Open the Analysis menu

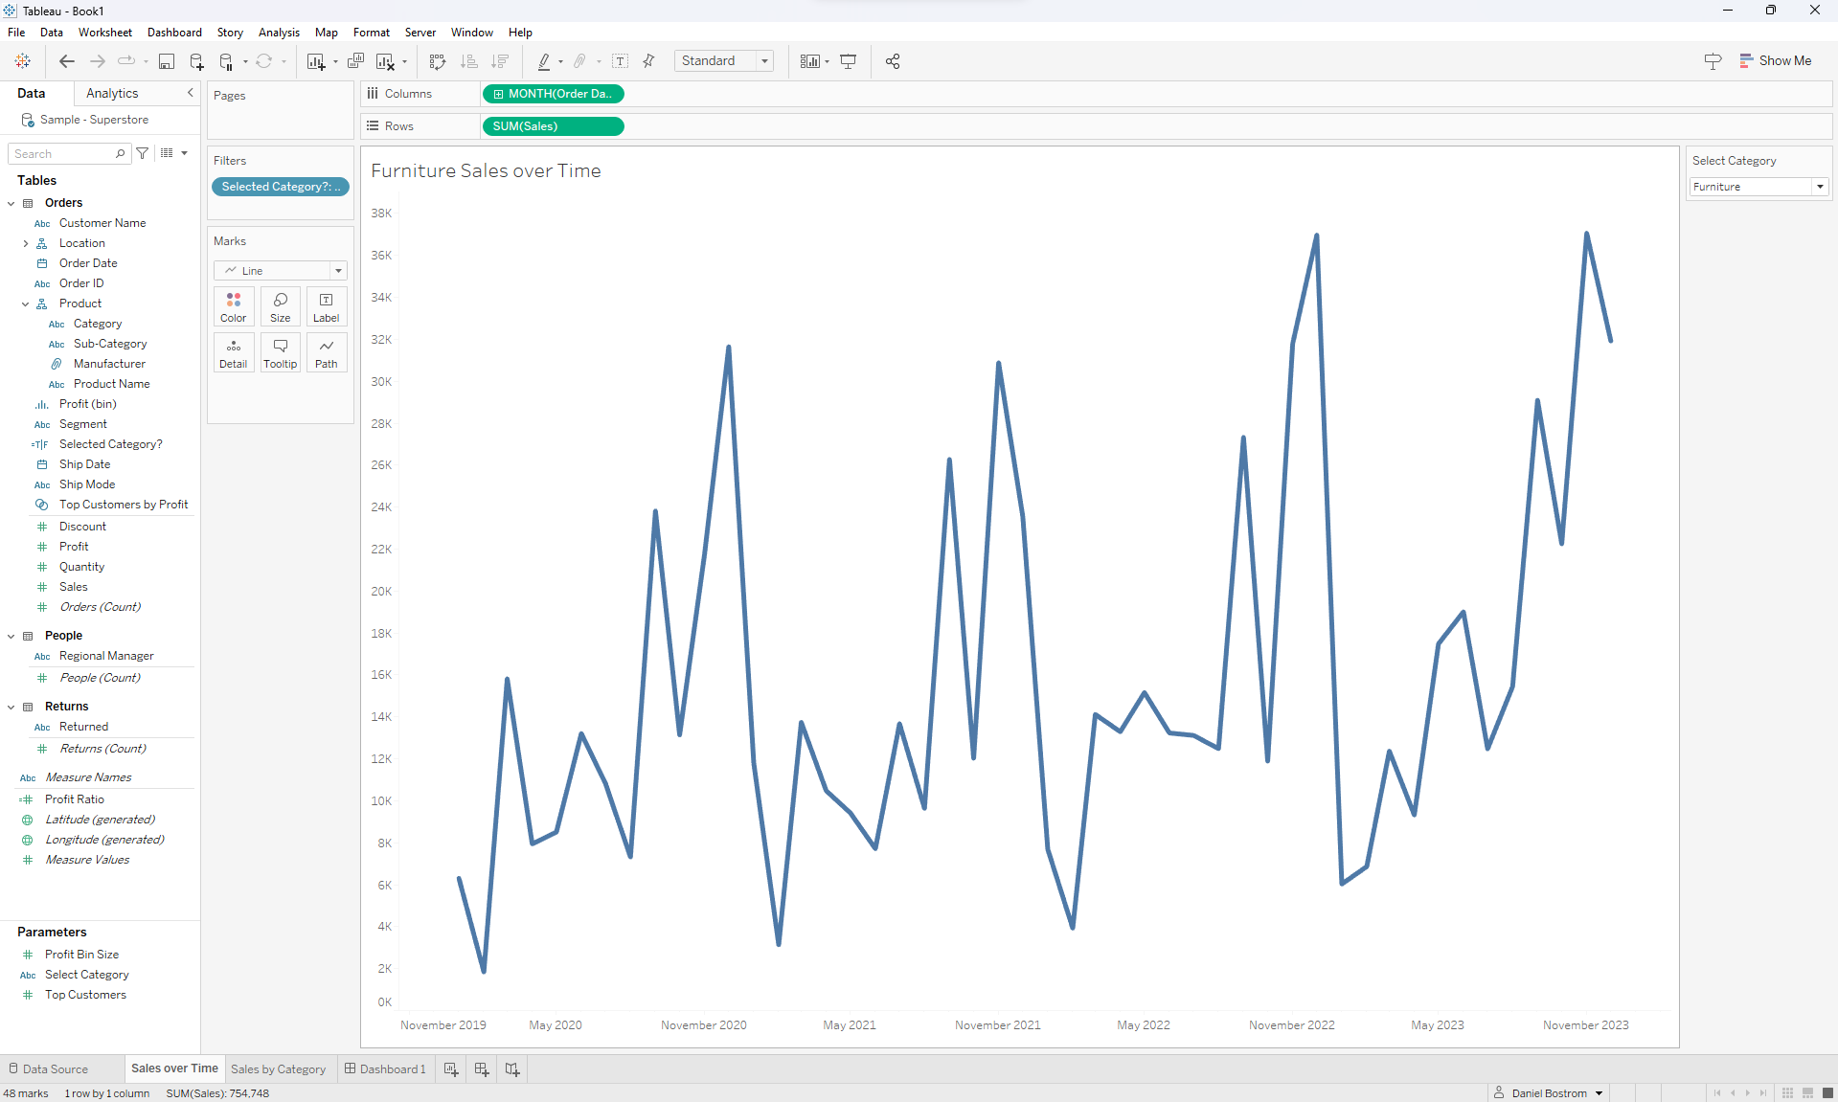279,33
